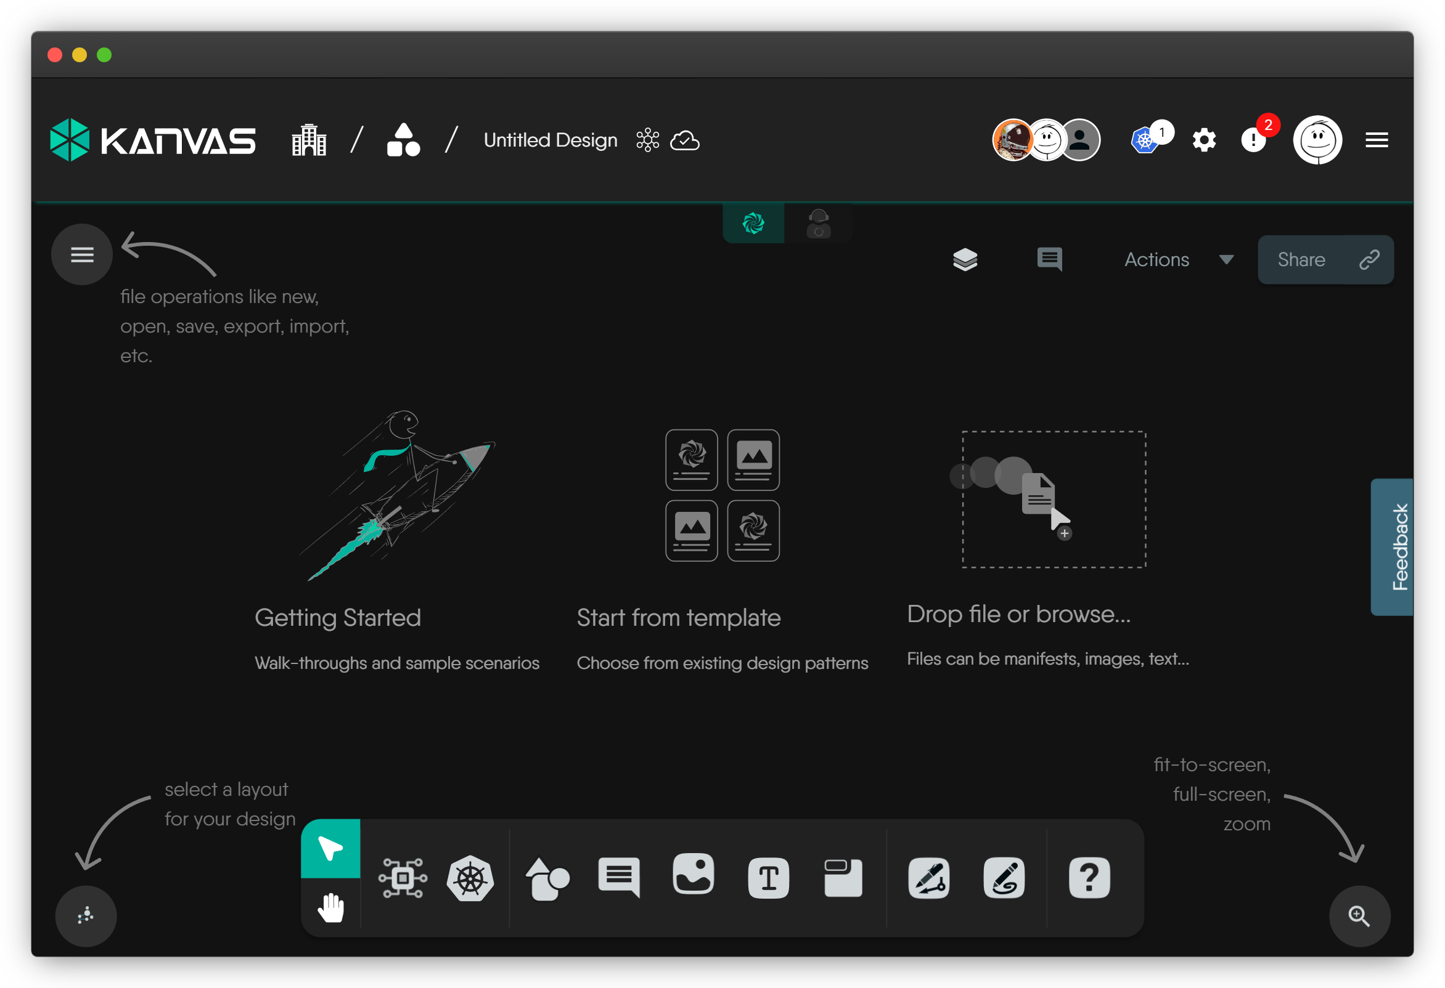Screen dimensions: 1445x988
Task: Select the pen drawing tool
Action: (x=929, y=877)
